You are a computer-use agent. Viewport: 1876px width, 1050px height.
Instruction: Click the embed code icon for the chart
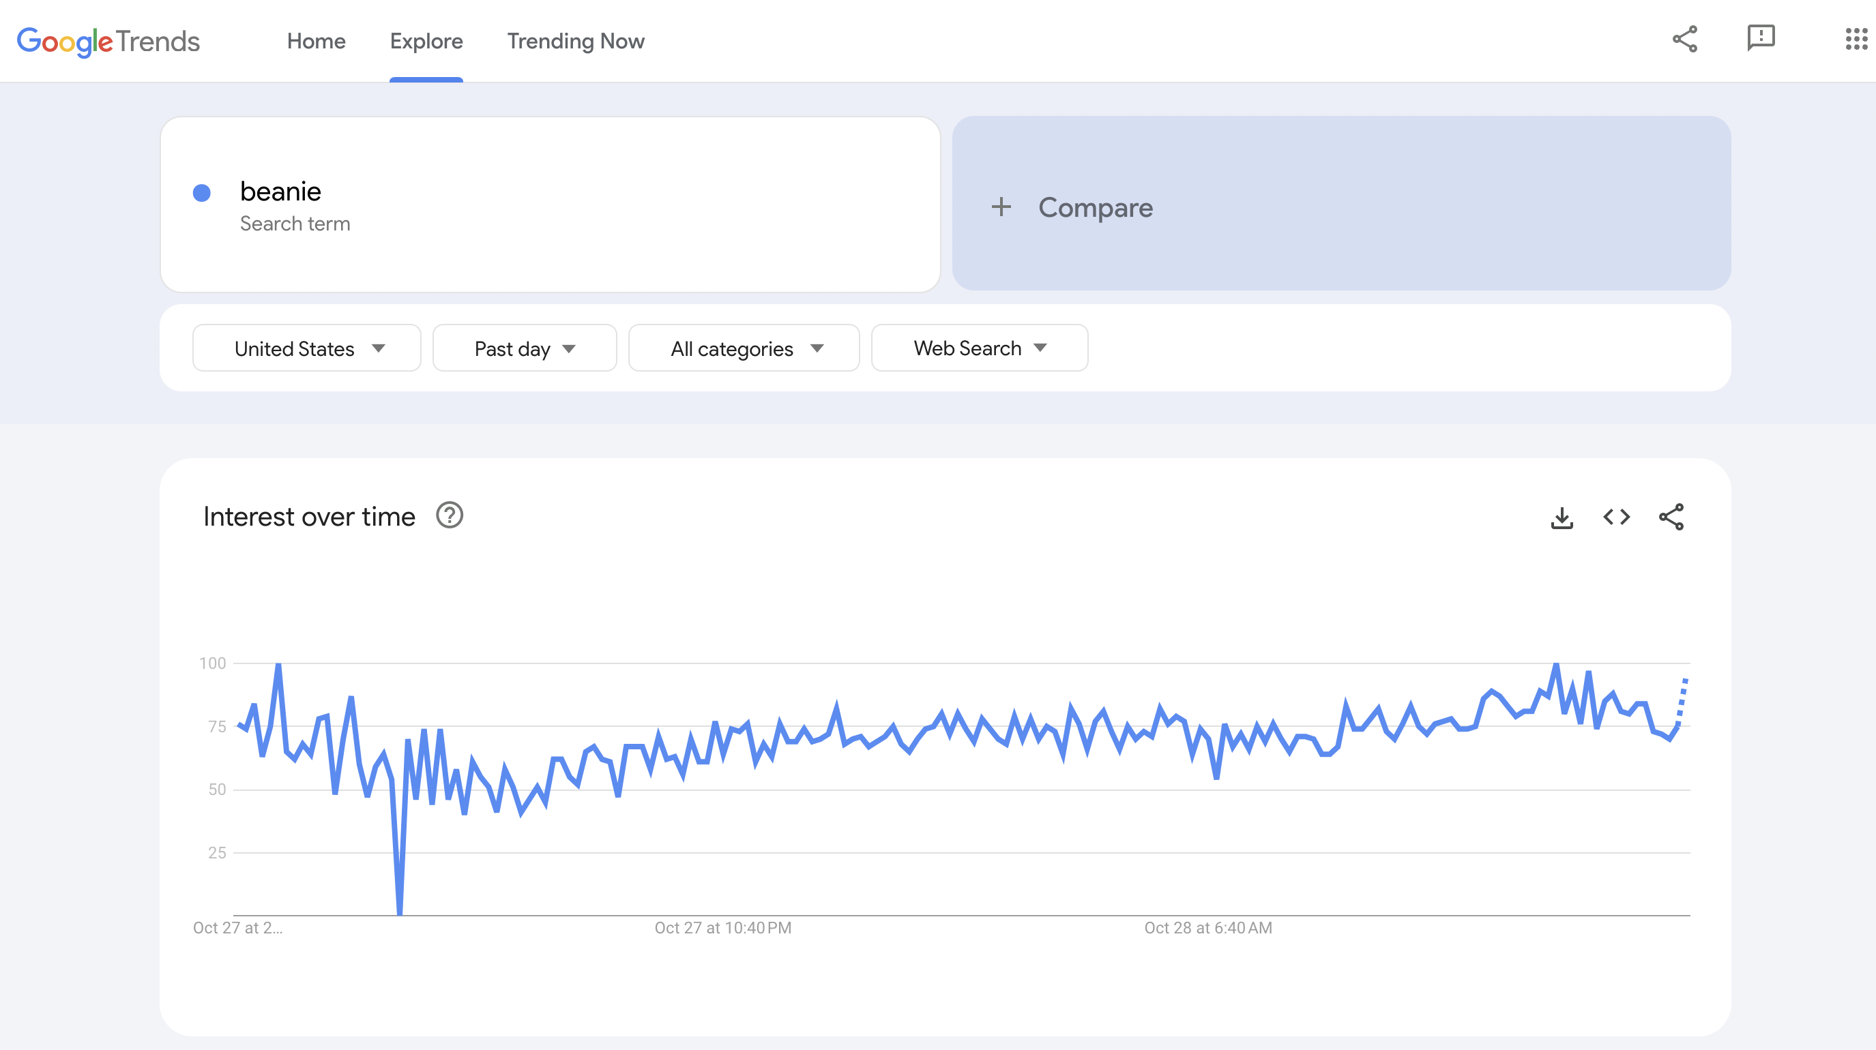(1617, 517)
